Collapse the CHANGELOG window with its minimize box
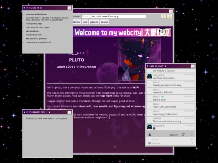Viewport: 218px width, 163px height. 69,112
